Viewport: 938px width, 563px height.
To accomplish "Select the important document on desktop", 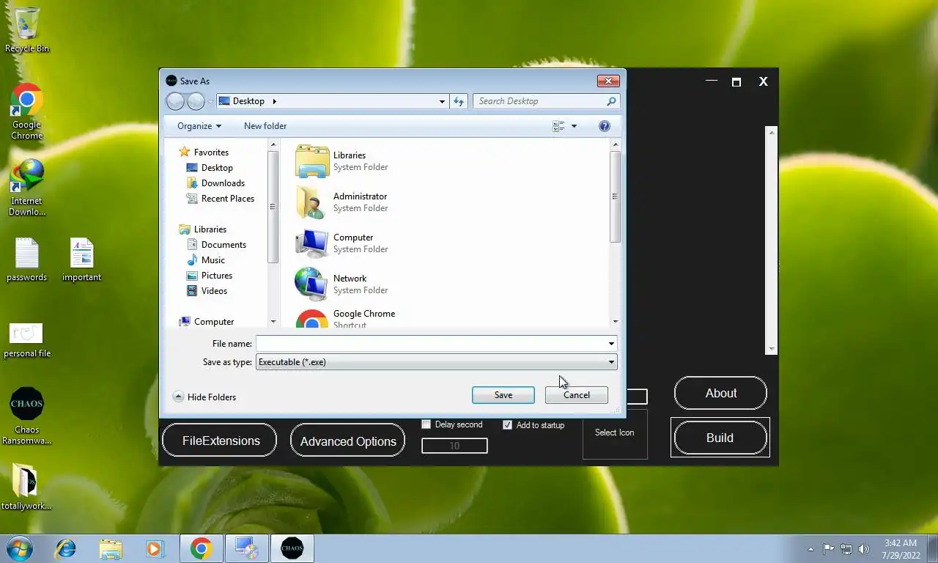I will (x=81, y=260).
